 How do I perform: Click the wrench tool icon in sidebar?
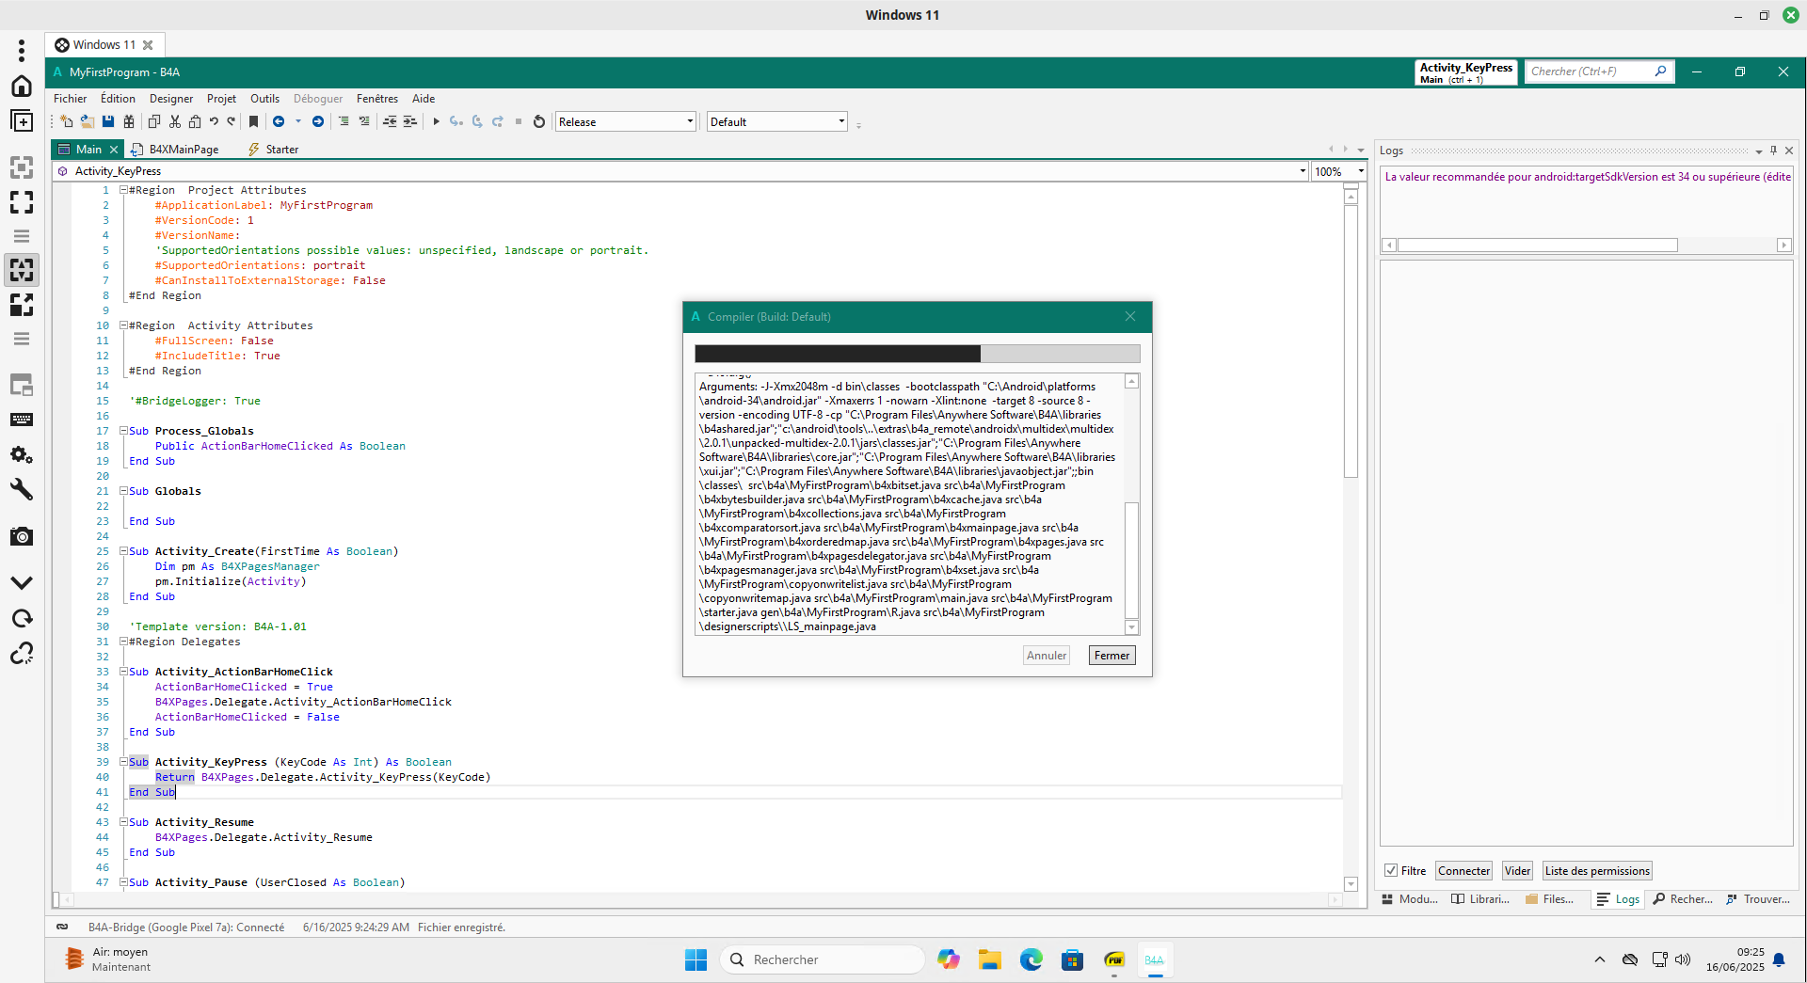22,488
